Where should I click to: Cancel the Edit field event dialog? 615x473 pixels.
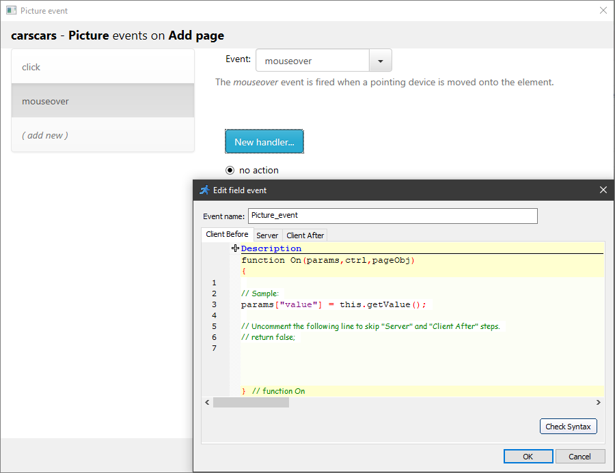(x=580, y=456)
